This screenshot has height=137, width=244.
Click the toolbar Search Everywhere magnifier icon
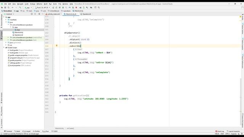coord(99,8)
